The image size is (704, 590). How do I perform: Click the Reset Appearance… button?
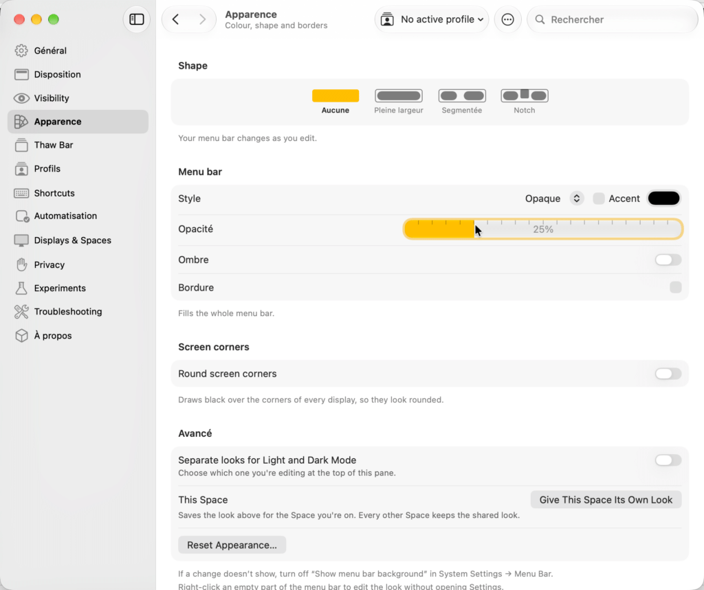[x=232, y=545]
